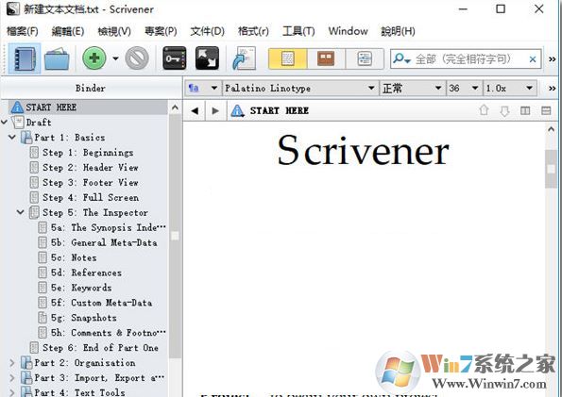Image resolution: width=562 pixels, height=397 pixels.
Task: Enter Full Screen composition mode icon
Action: pos(207,58)
